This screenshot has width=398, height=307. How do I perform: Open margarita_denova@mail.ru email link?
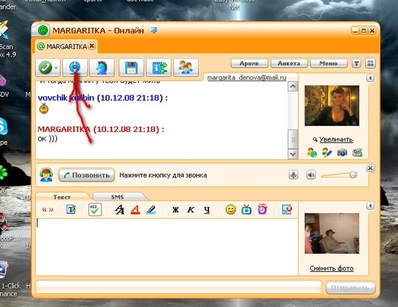point(247,78)
